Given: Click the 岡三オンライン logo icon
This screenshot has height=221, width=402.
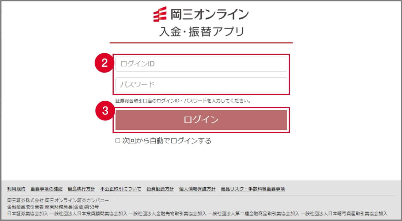Looking at the screenshot, I should (160, 14).
